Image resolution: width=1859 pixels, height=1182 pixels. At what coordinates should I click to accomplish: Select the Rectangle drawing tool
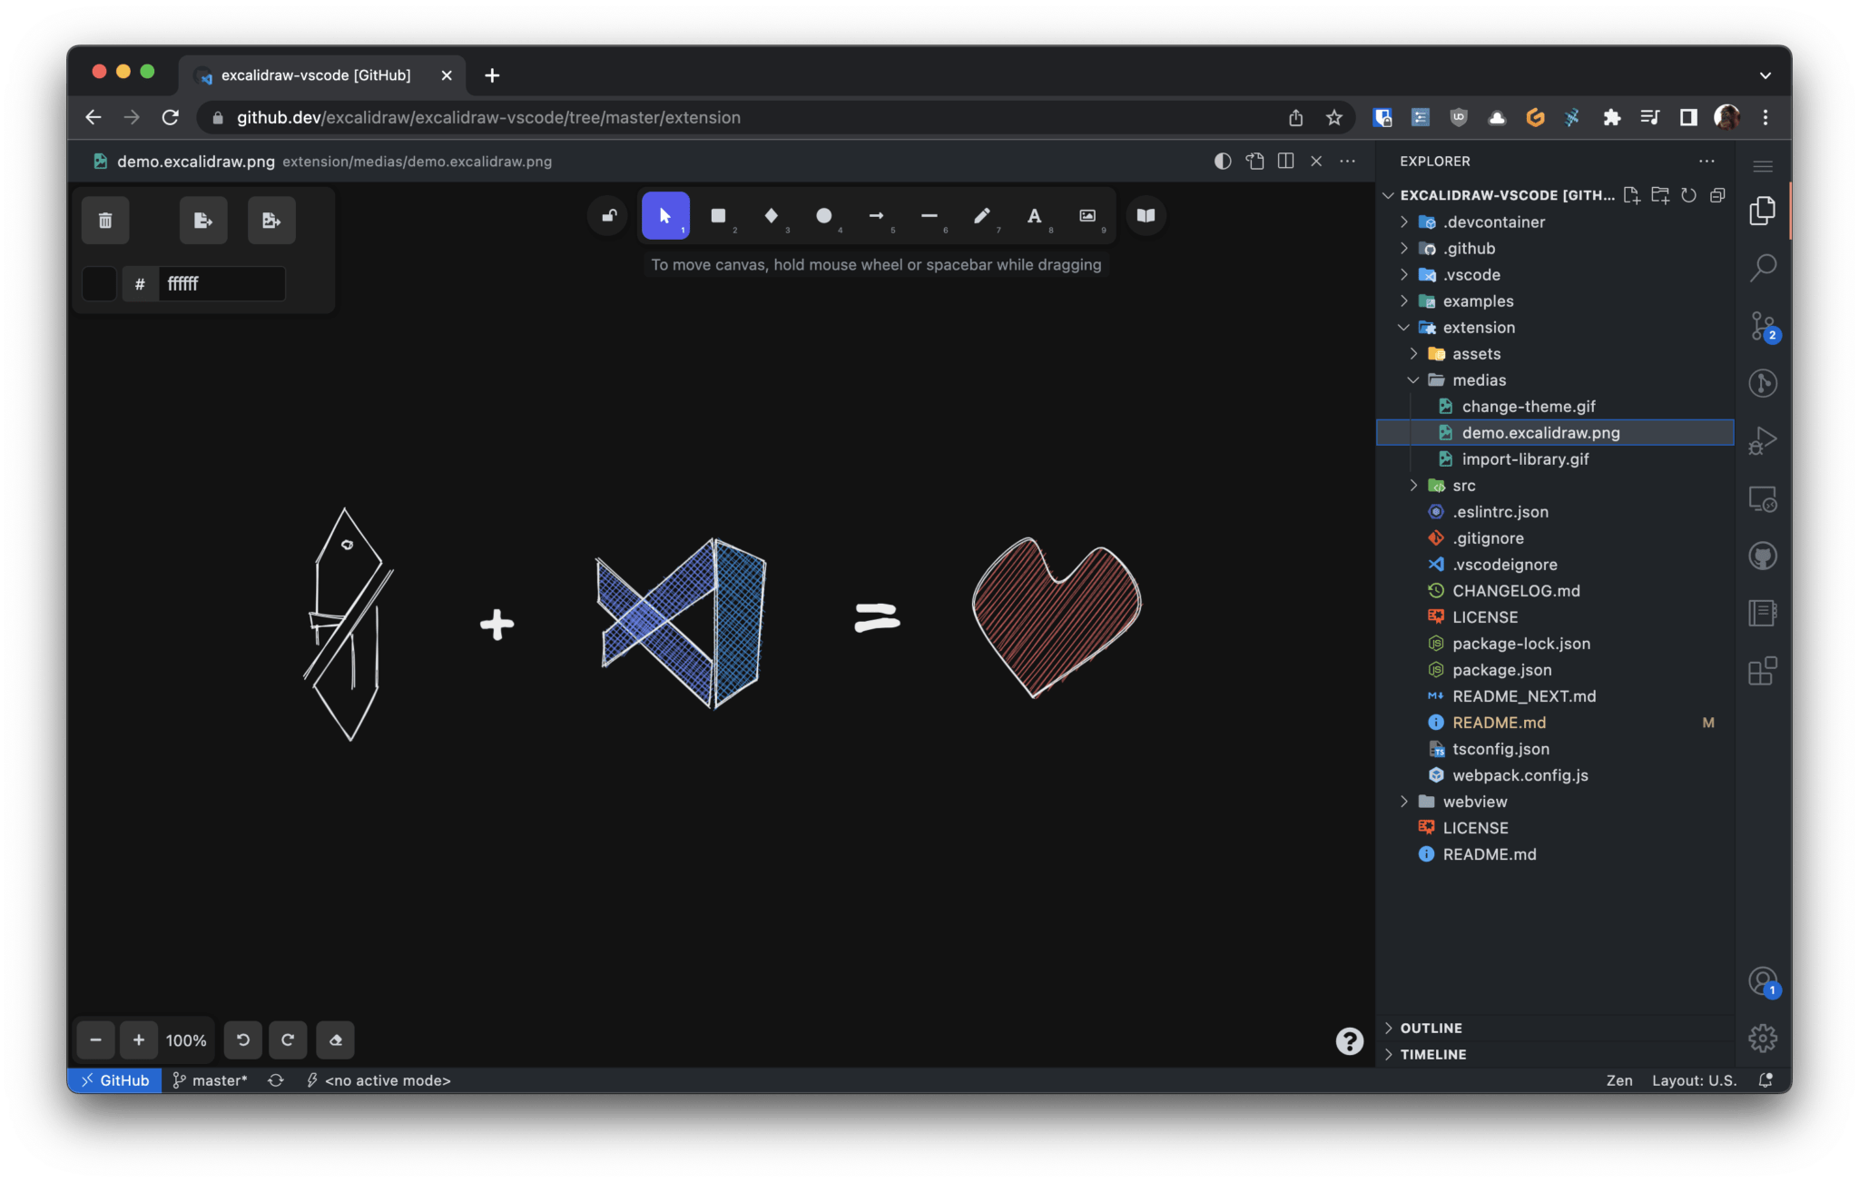click(718, 215)
